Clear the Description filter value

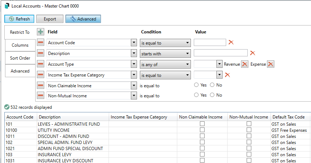[x=252, y=53]
